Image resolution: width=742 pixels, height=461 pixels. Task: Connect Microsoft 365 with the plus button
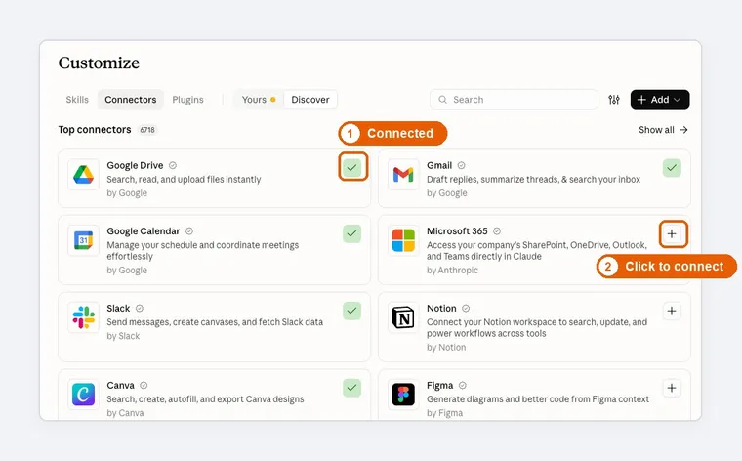coord(672,233)
